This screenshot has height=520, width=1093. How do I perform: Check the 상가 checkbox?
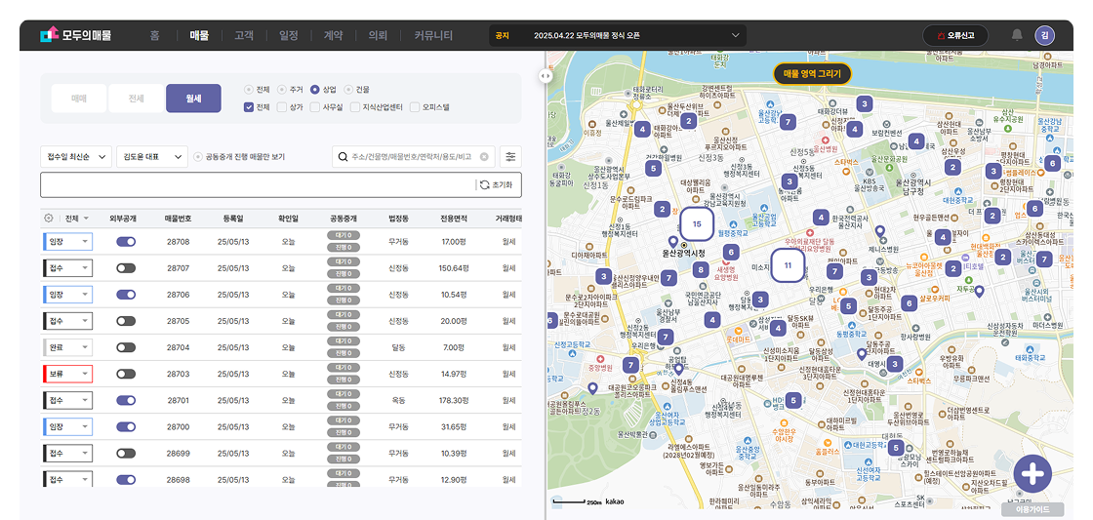pyautogui.click(x=282, y=107)
